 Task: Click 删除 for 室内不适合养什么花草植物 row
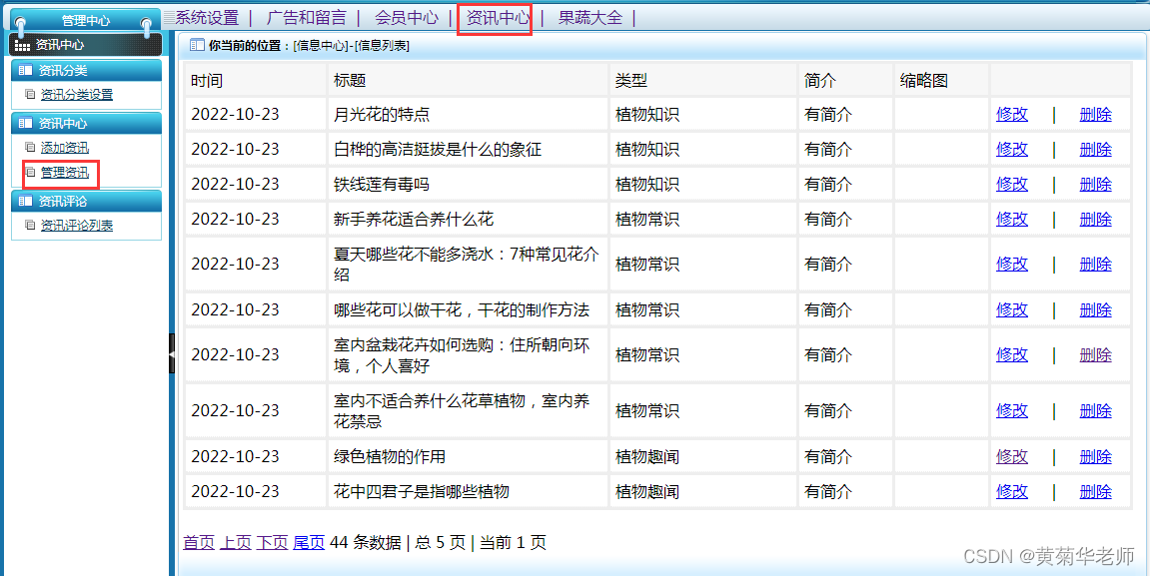tap(1096, 411)
